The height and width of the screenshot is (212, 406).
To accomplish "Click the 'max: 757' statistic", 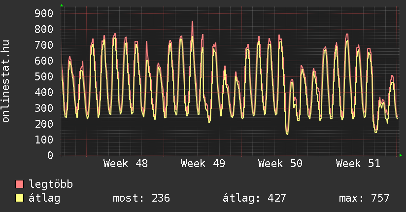I will click(x=364, y=198).
